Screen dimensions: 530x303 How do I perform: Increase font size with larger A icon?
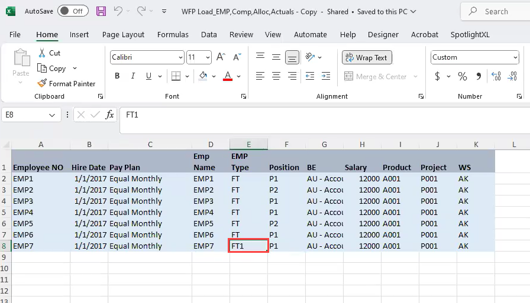pyautogui.click(x=221, y=57)
